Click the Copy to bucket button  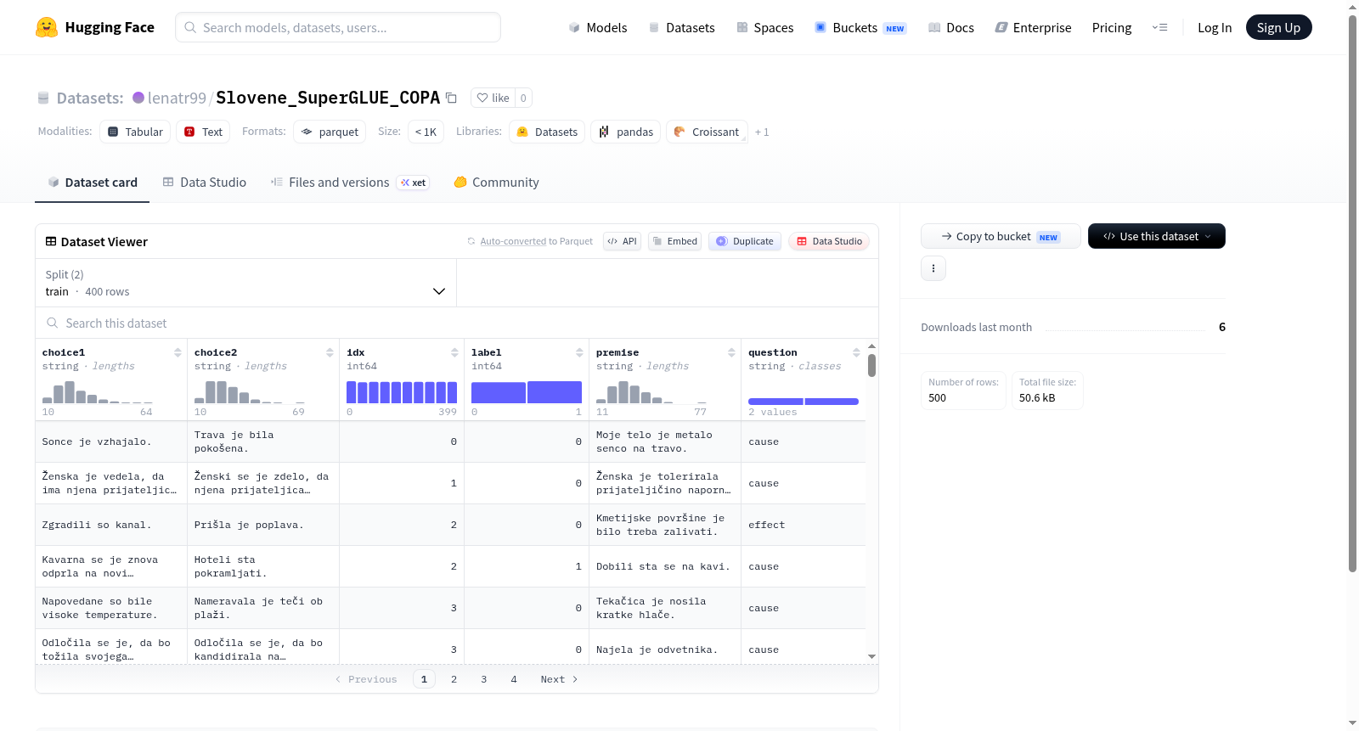tap(1001, 236)
